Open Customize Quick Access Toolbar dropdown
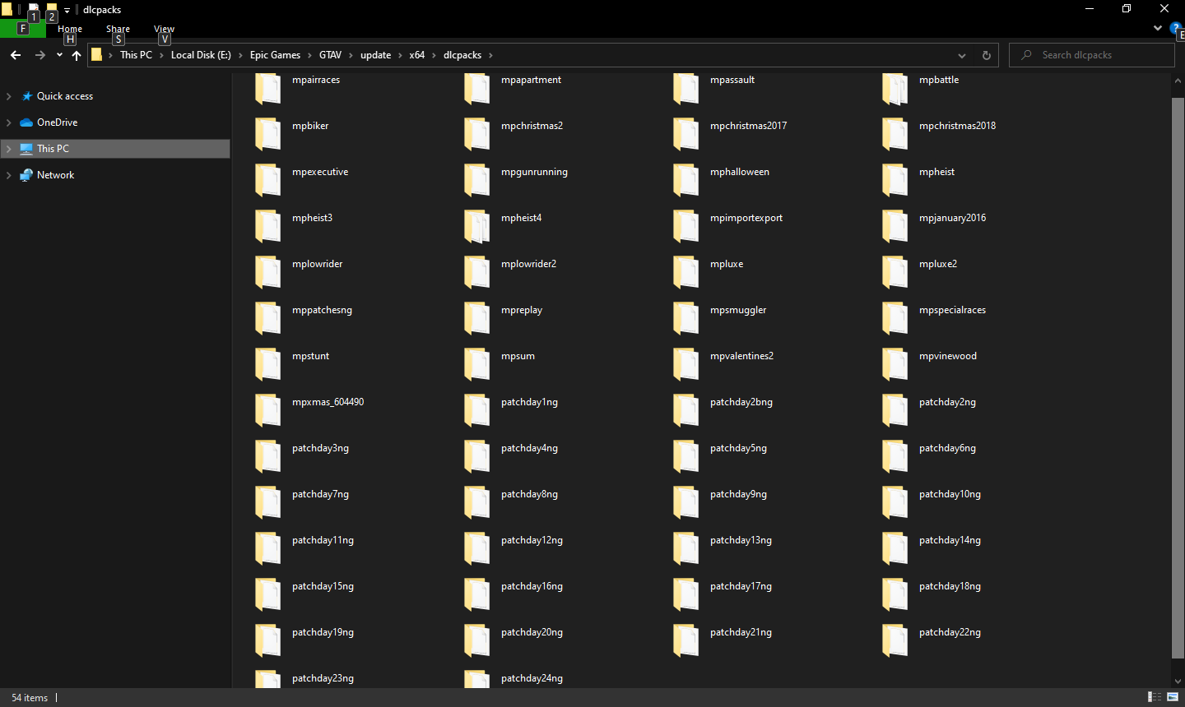This screenshot has width=1185, height=707. coord(67,11)
